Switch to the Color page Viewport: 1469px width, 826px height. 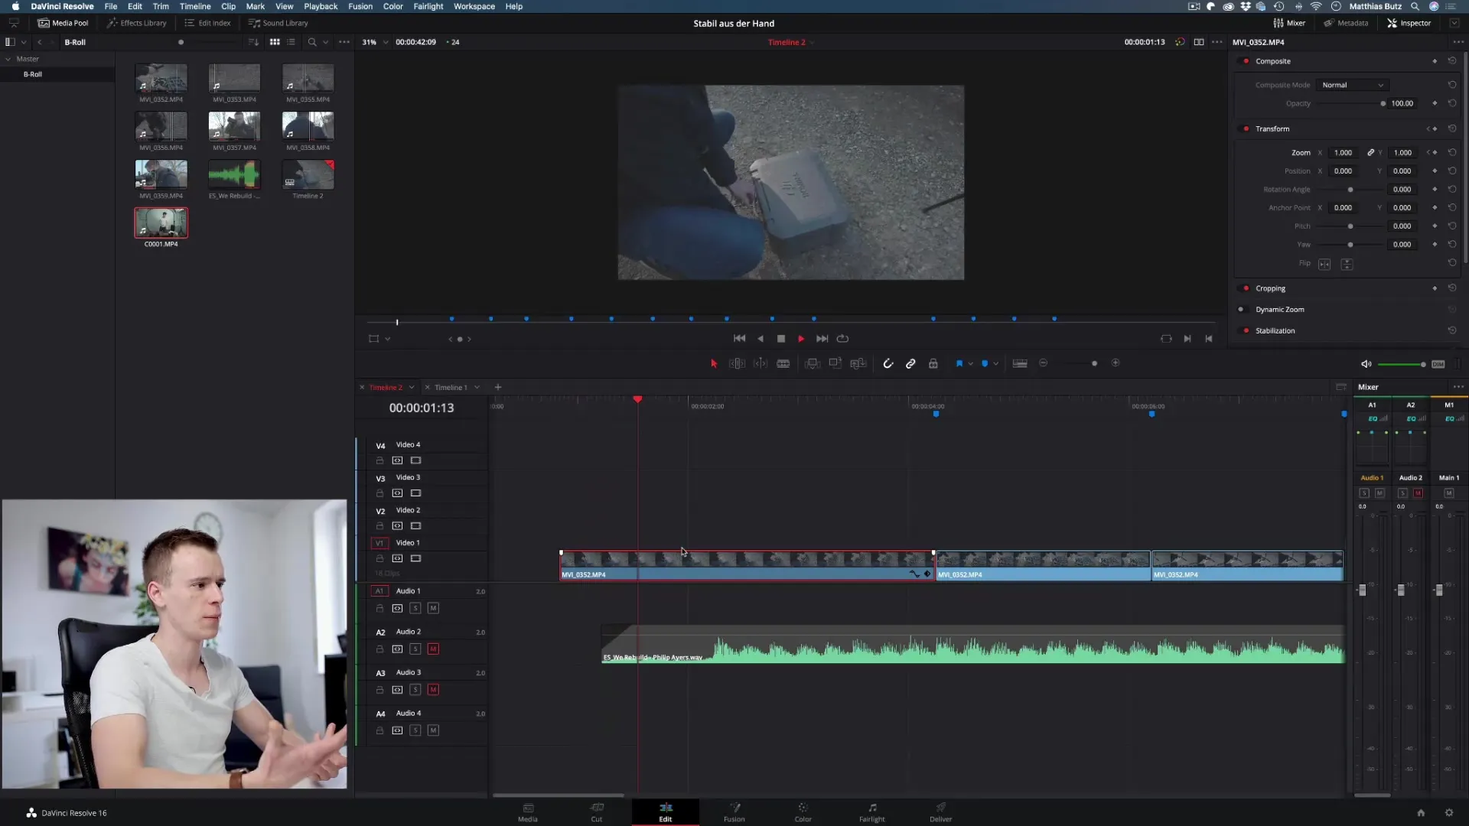click(x=803, y=812)
